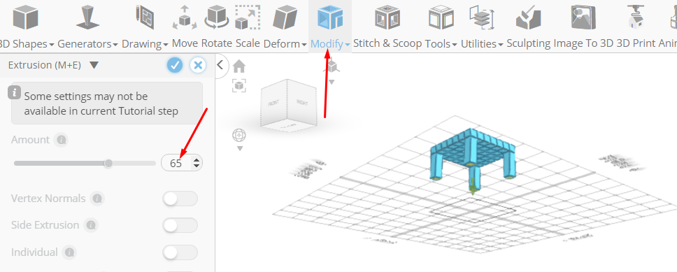
Task: Open the Sculpting tool icon
Action: (x=529, y=17)
